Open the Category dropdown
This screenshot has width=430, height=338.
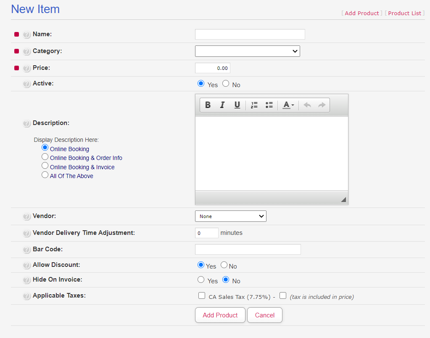point(247,51)
